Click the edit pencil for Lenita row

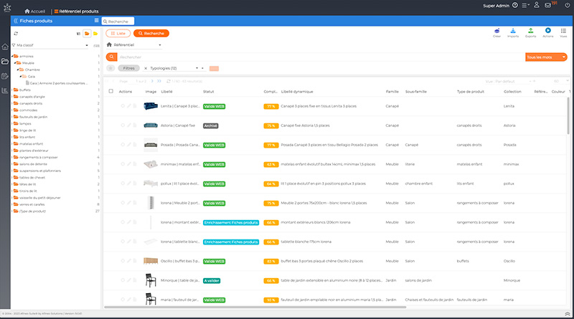point(128,106)
